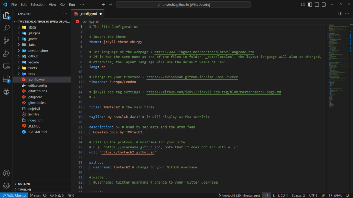Change indentation via Spaces: 2
Screen dimensions: 353x198
click(x=298, y=195)
